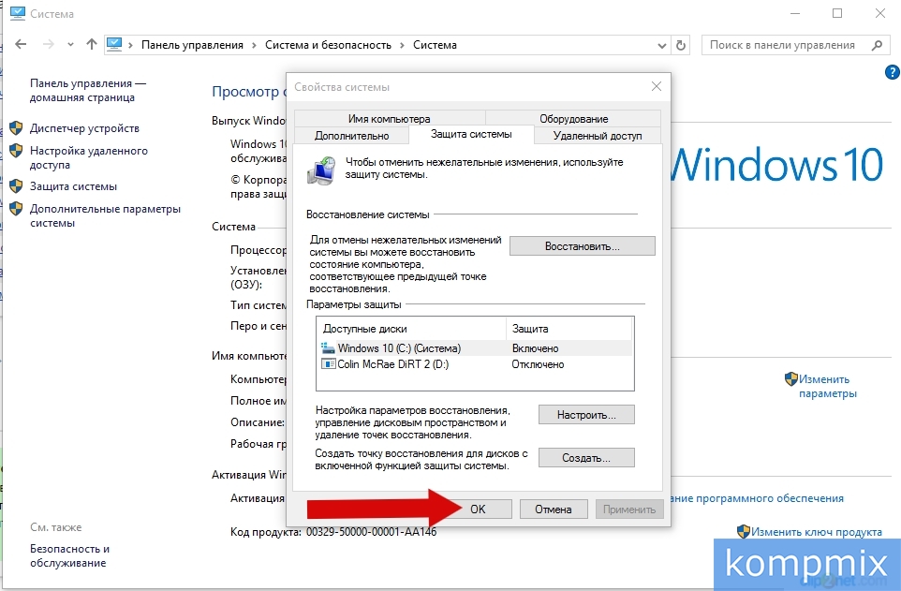The height and width of the screenshot is (591, 901).
Task: Confirm the dialog with OK
Action: pyautogui.click(x=478, y=509)
